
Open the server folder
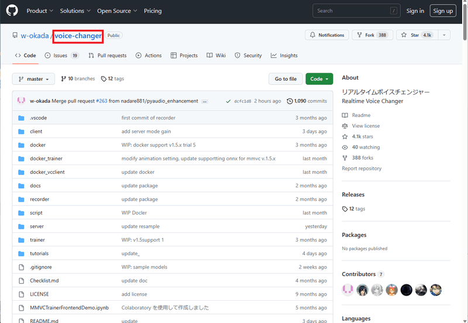[37, 226]
